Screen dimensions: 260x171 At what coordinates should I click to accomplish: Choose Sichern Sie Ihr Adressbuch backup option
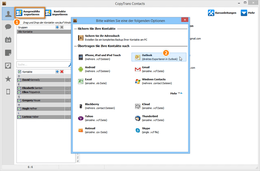tap(113, 38)
